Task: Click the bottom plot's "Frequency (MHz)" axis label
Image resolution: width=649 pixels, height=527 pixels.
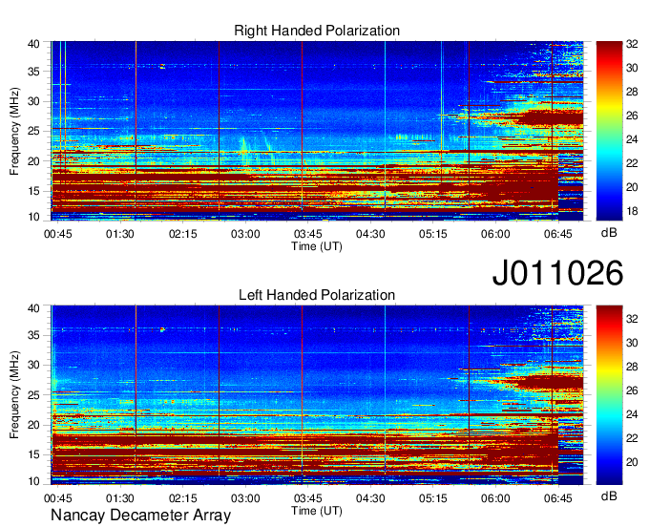Action: pos(14,395)
